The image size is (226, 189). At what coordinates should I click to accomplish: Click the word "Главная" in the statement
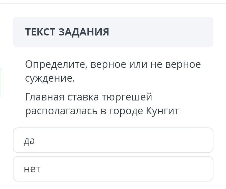[45, 97]
